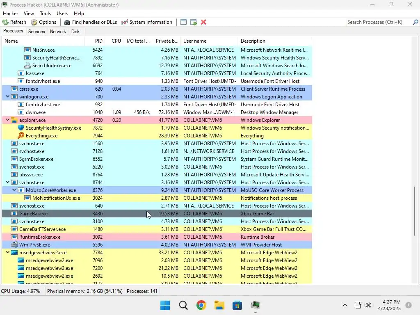Image resolution: width=420 pixels, height=315 pixels.
Task: Click the csrss.exe process icon
Action: click(x=14, y=89)
